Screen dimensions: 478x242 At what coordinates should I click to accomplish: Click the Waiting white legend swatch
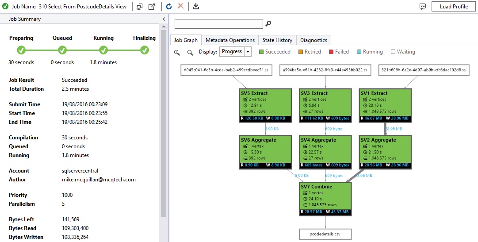(393, 52)
